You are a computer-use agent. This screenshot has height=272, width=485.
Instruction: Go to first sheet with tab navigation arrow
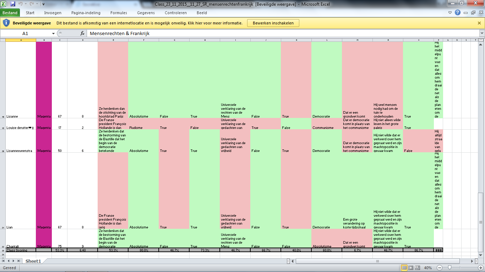point(4,261)
